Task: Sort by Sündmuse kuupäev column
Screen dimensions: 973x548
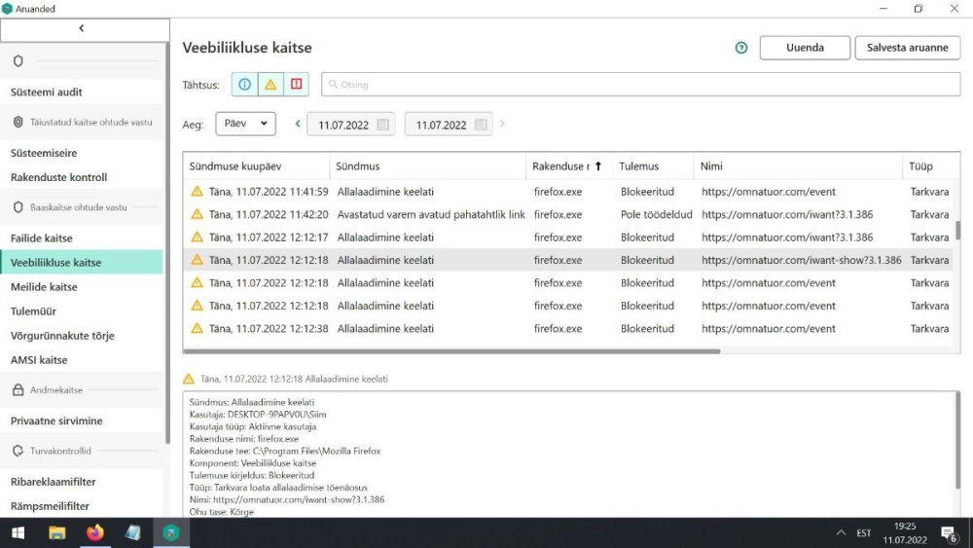Action: (256, 166)
